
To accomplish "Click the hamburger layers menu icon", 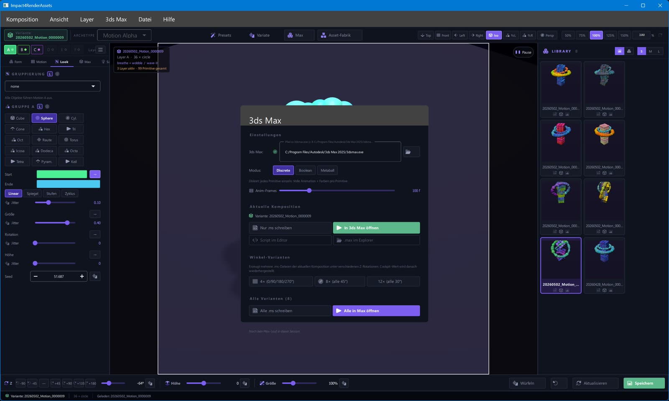I will [100, 49].
